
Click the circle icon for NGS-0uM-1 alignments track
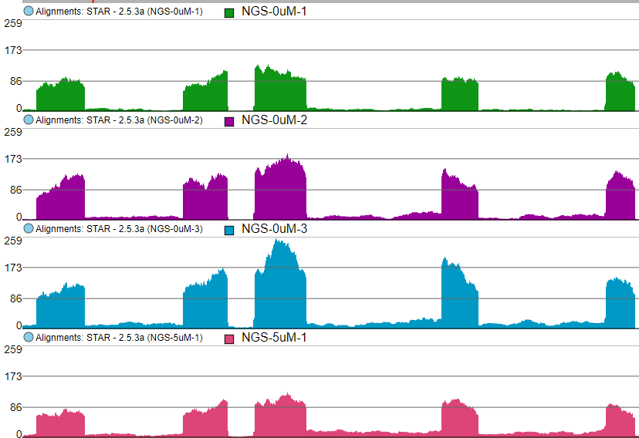[29, 12]
